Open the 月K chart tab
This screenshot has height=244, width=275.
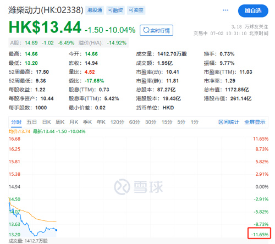click(74, 122)
